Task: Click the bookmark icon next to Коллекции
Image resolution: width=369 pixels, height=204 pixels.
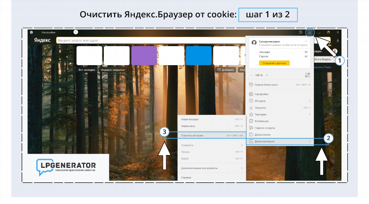Action: 251,121
